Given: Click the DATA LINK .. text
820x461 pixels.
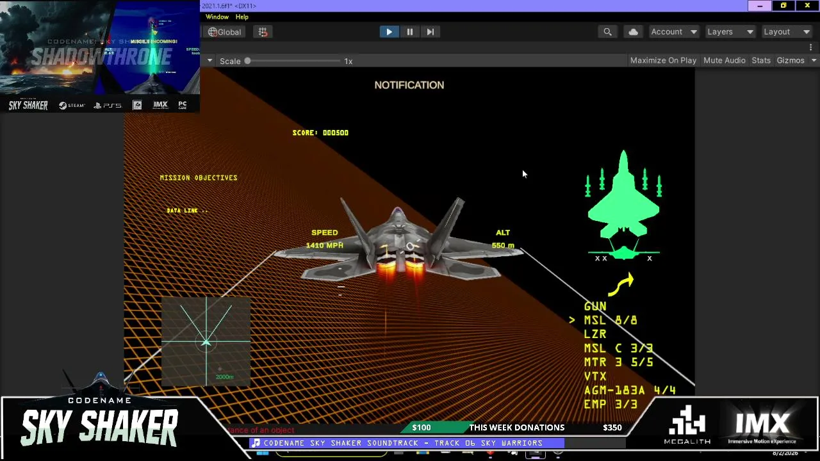Looking at the screenshot, I should coord(187,211).
